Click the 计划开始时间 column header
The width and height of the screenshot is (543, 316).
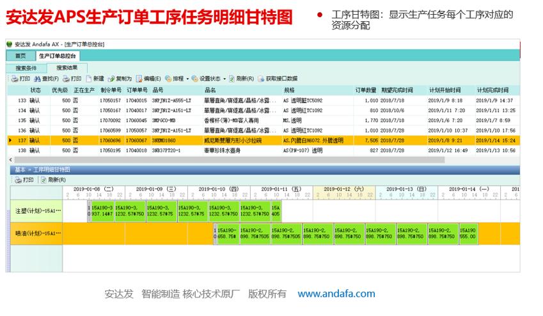[451, 90]
